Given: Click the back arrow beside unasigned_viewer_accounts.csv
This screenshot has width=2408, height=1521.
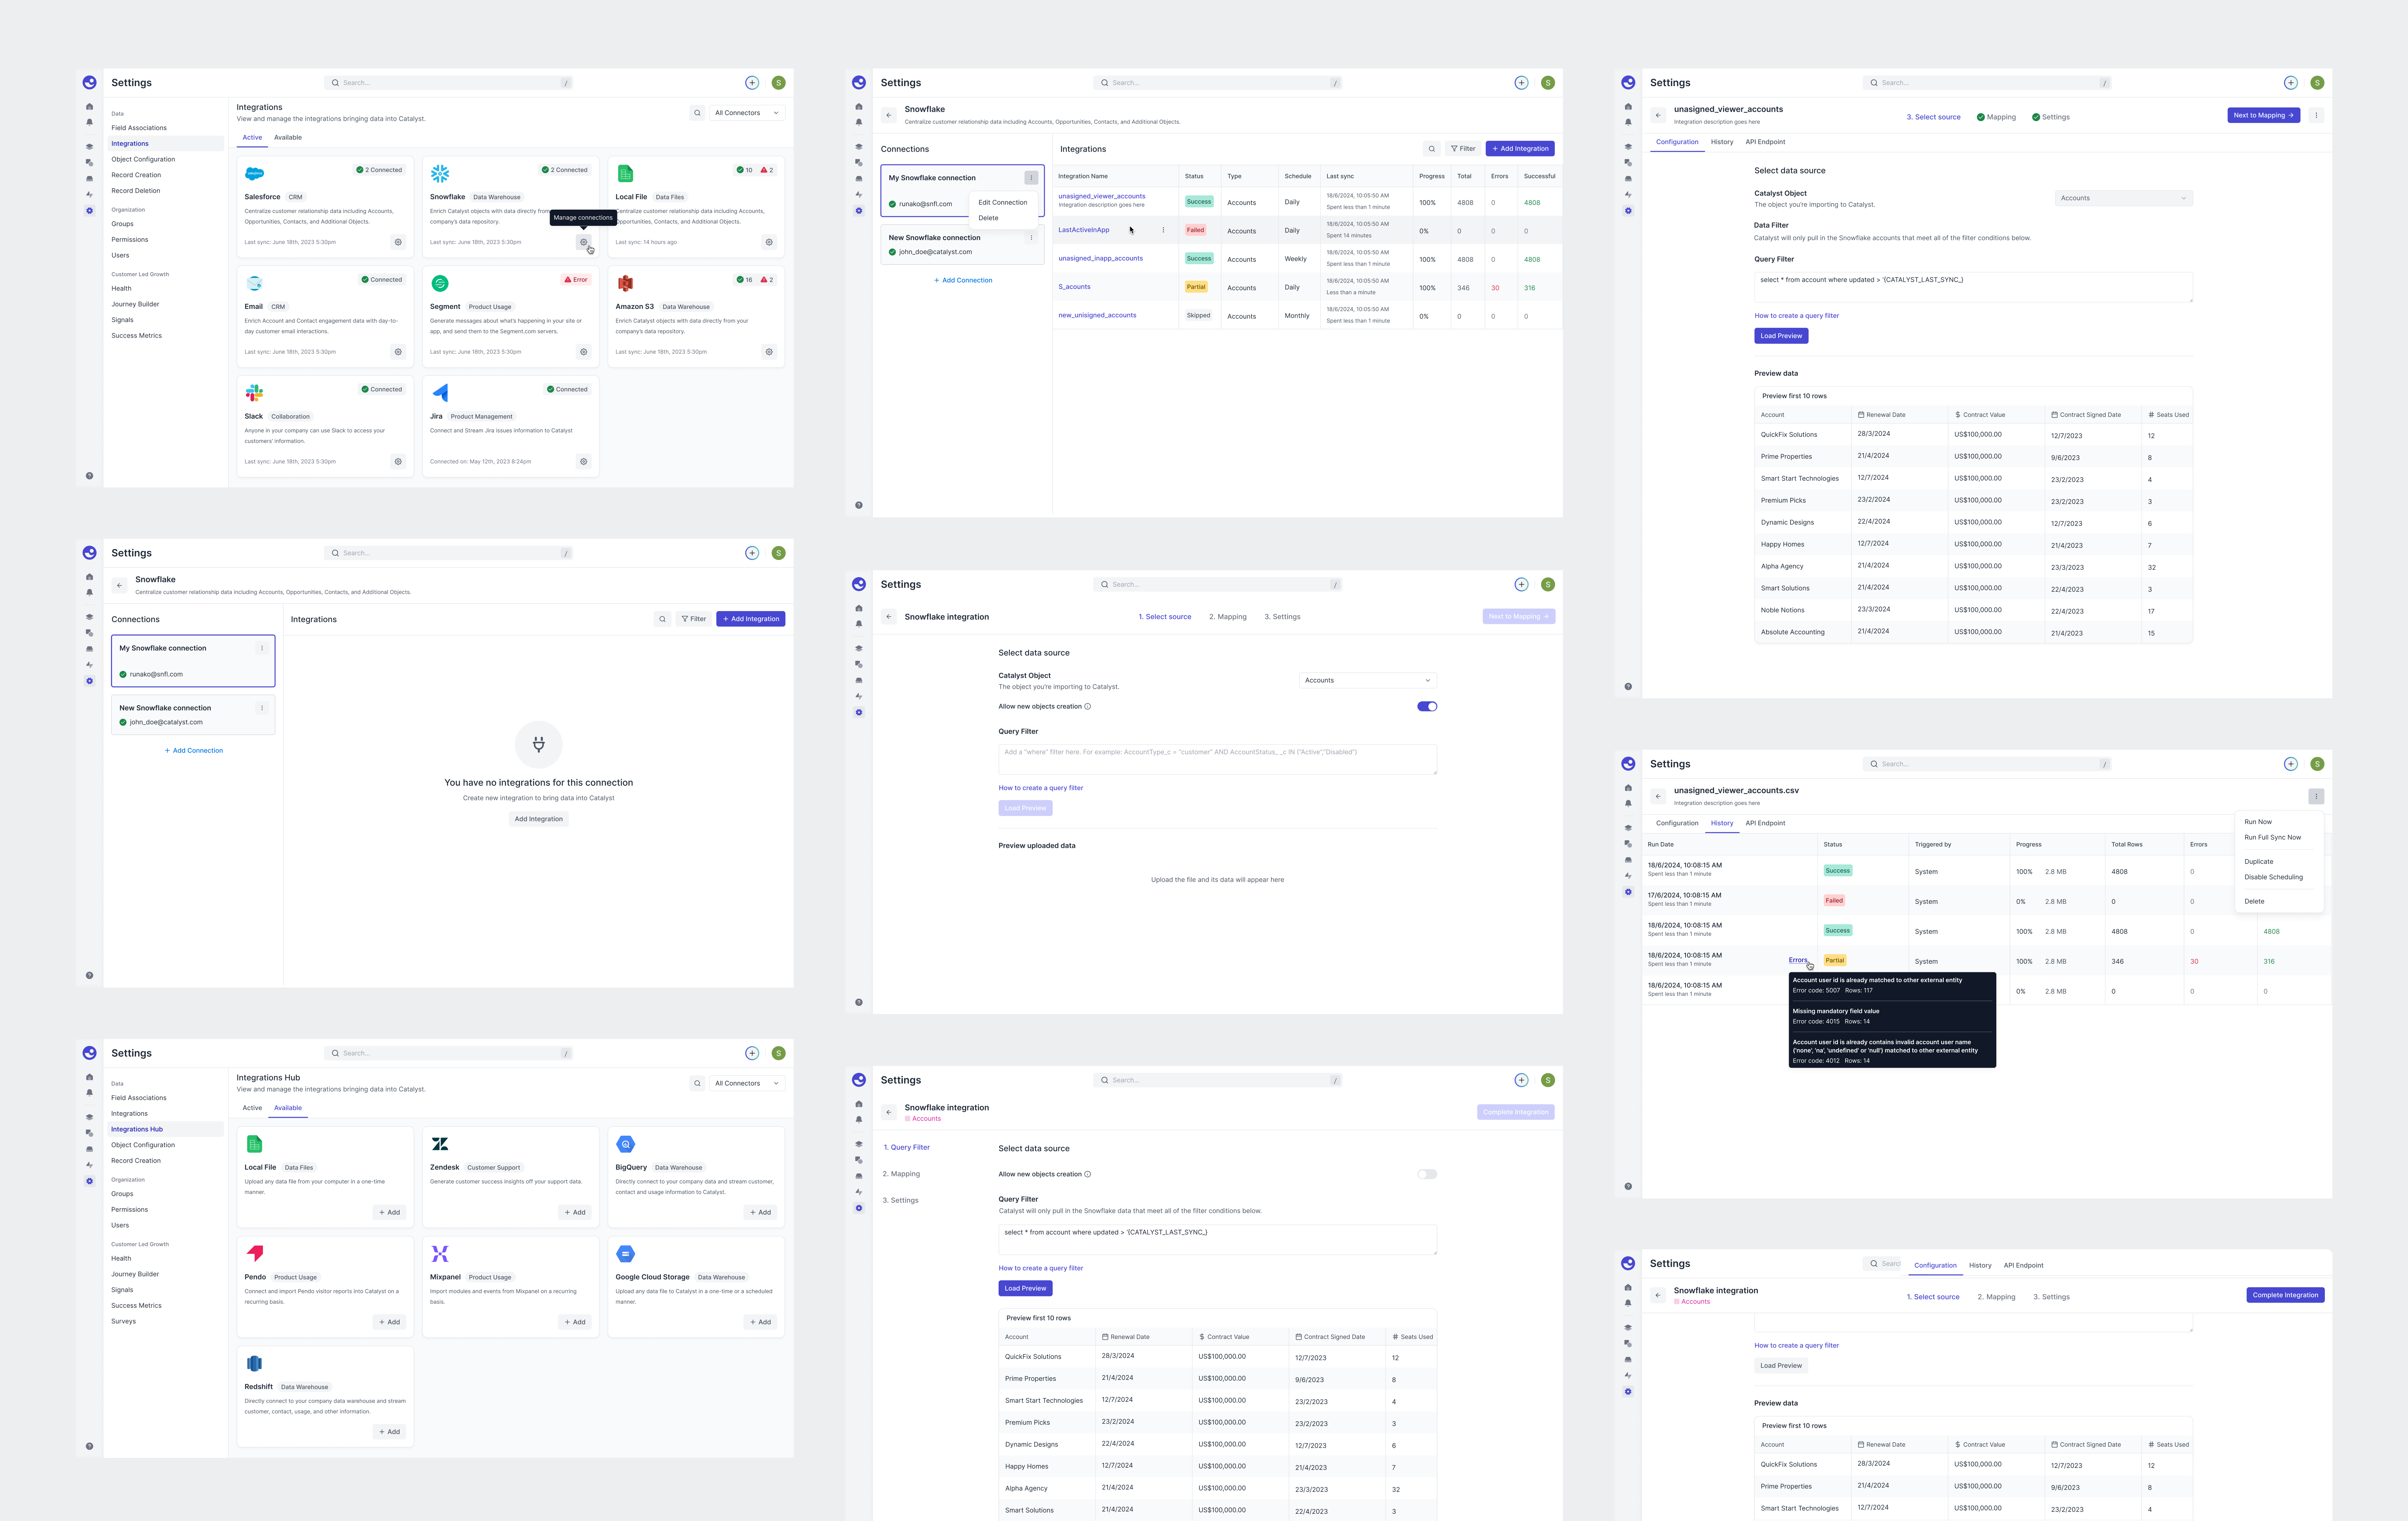Looking at the screenshot, I should [x=1658, y=797].
